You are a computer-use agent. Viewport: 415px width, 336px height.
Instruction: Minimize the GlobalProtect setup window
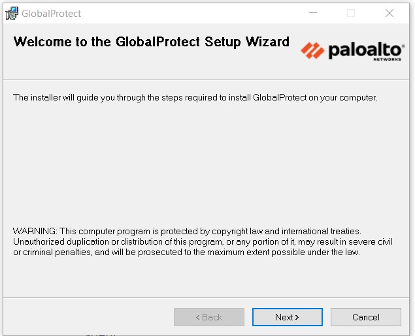click(x=312, y=13)
